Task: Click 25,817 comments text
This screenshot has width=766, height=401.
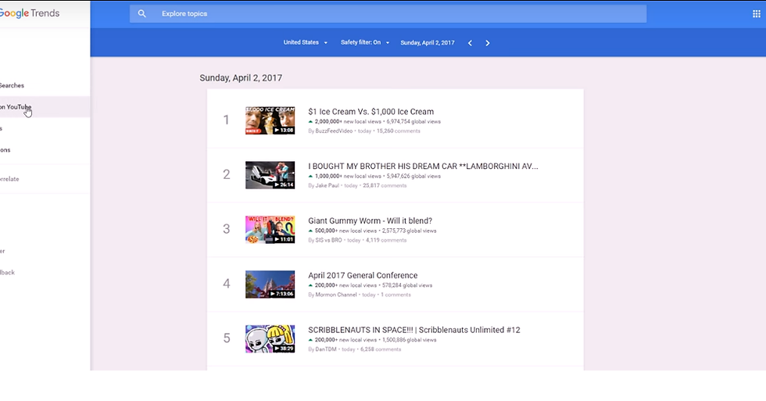Action: [385, 185]
